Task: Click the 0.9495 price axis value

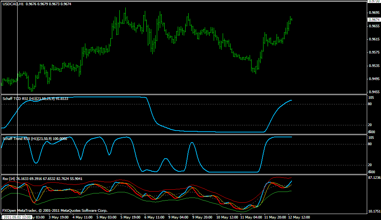Action: tap(374, 79)
